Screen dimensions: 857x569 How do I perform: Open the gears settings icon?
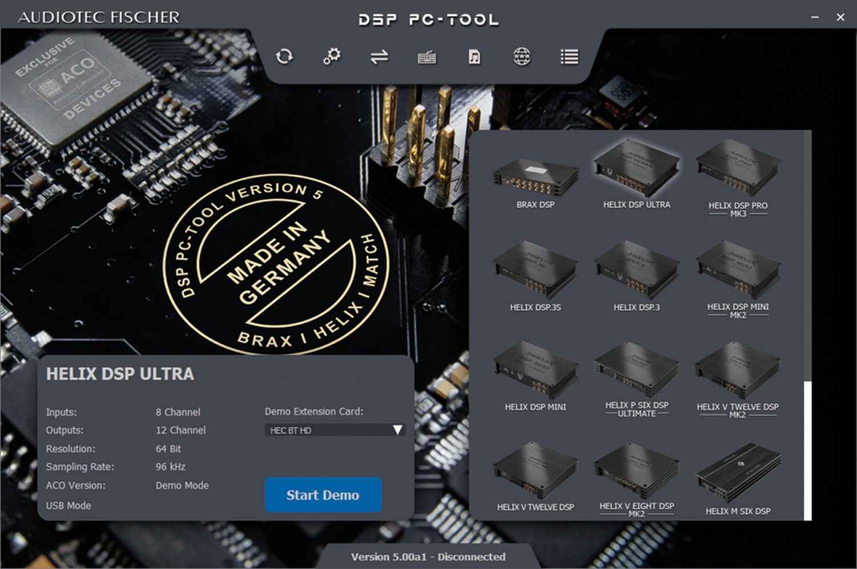[331, 57]
